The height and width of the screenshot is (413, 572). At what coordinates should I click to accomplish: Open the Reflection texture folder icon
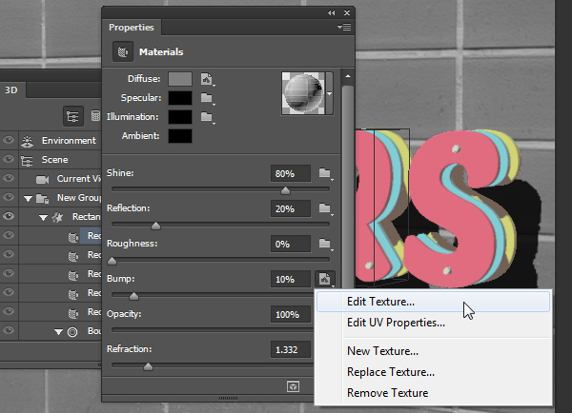tap(325, 208)
